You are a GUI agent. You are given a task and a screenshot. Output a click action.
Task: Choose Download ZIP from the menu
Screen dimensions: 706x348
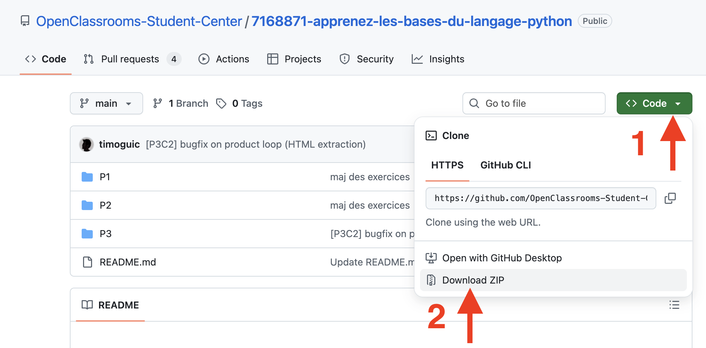[473, 280]
